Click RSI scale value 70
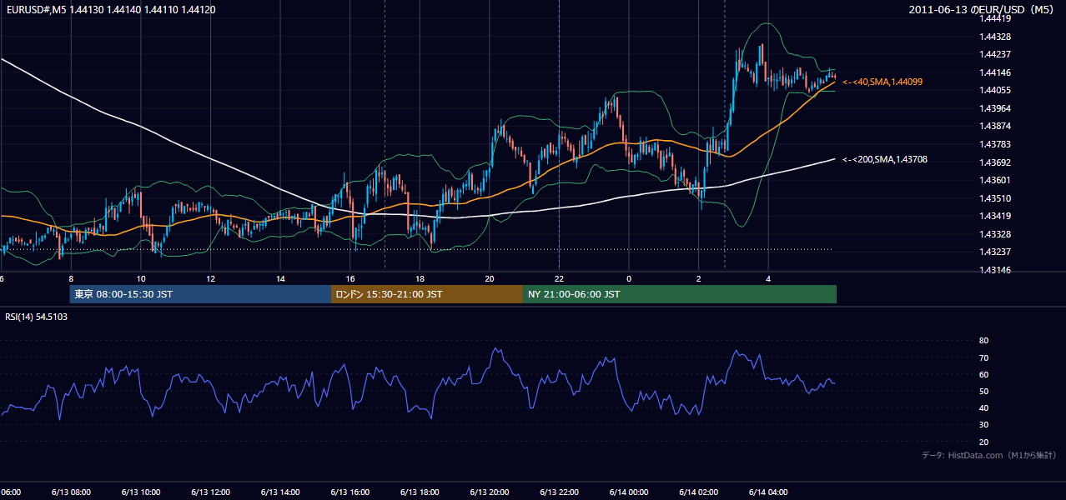 [983, 357]
